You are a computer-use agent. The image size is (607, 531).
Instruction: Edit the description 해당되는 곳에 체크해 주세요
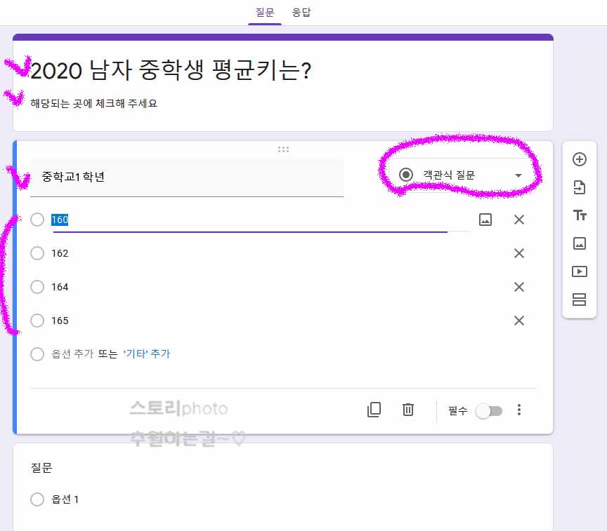(x=93, y=103)
